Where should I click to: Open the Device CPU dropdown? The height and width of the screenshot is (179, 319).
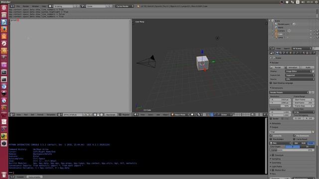point(300,79)
